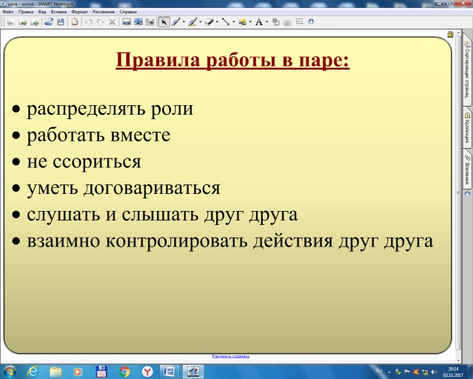Click the Правила работы в паре heading

[x=232, y=61]
